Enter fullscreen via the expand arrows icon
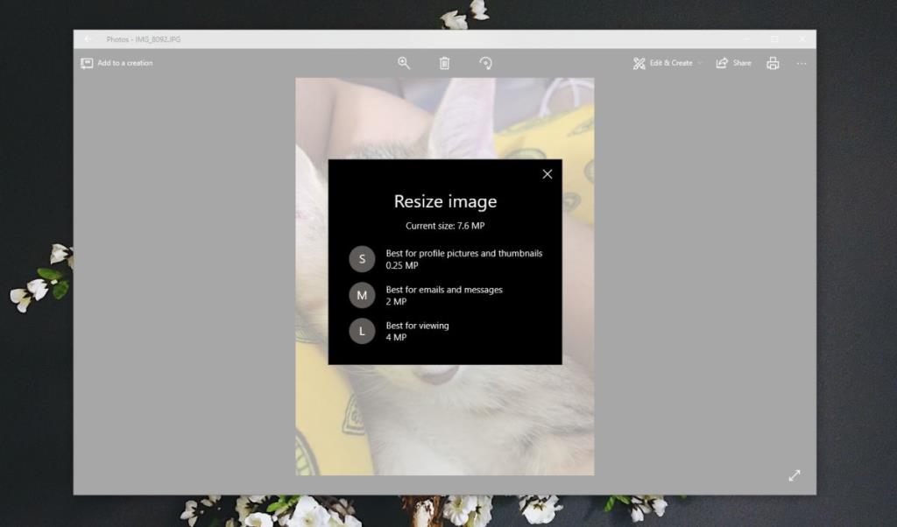Viewport: 897px width, 527px height. (795, 475)
